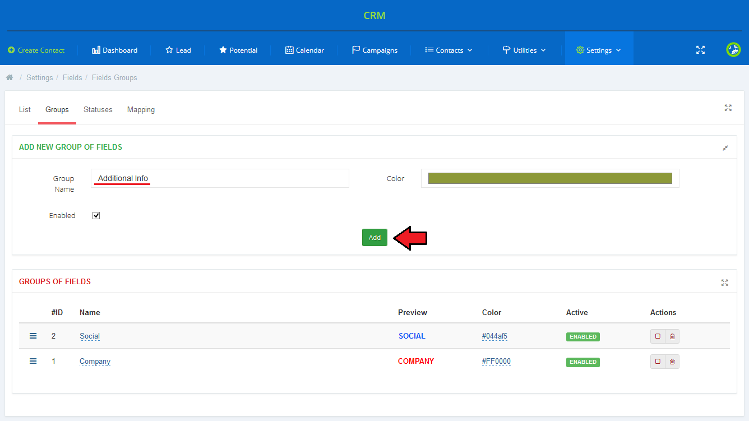
Task: Click drag handle icon for Company row
Action: [x=33, y=361]
